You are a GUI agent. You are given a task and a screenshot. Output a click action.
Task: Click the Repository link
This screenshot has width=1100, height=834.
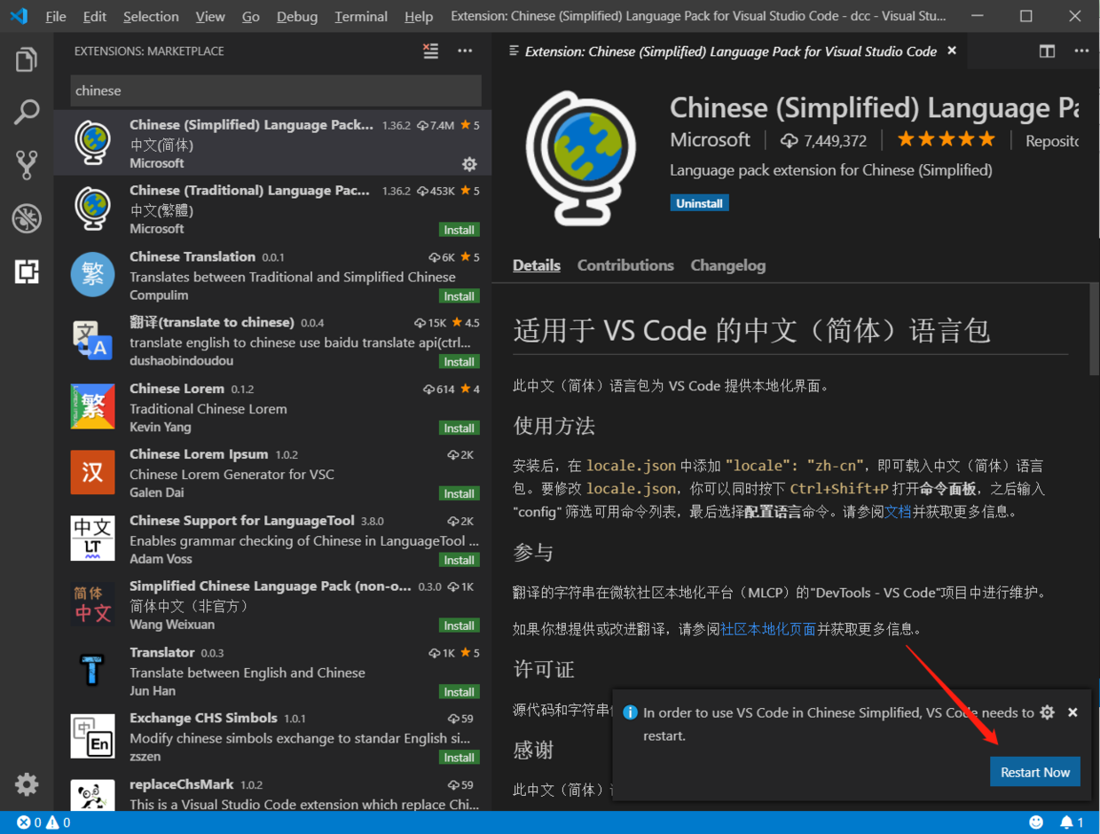1052,140
